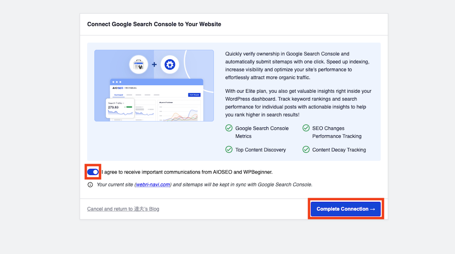
Task: Click the Top Content Discovery checkmark icon
Action: point(229,149)
